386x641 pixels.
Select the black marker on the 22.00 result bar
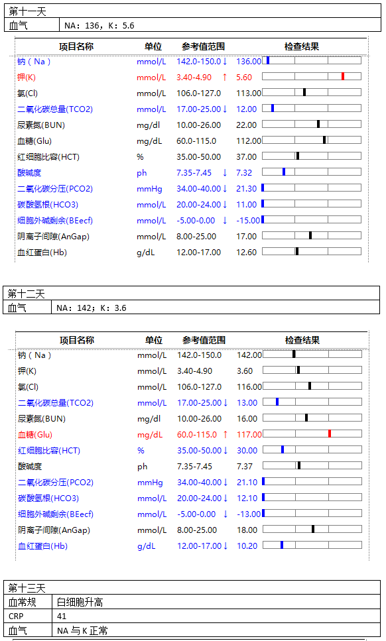tap(318, 124)
